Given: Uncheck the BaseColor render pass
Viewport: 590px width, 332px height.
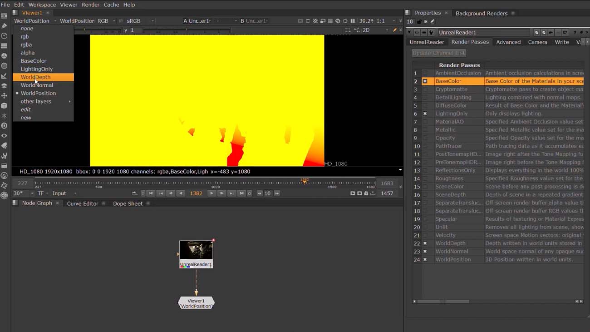Looking at the screenshot, I should pyautogui.click(x=425, y=81).
